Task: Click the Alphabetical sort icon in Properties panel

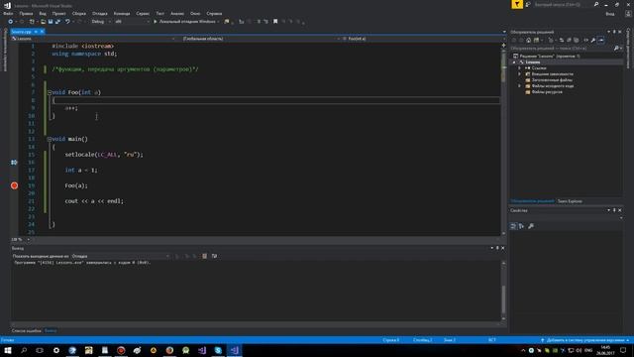Action: pyautogui.click(x=521, y=226)
